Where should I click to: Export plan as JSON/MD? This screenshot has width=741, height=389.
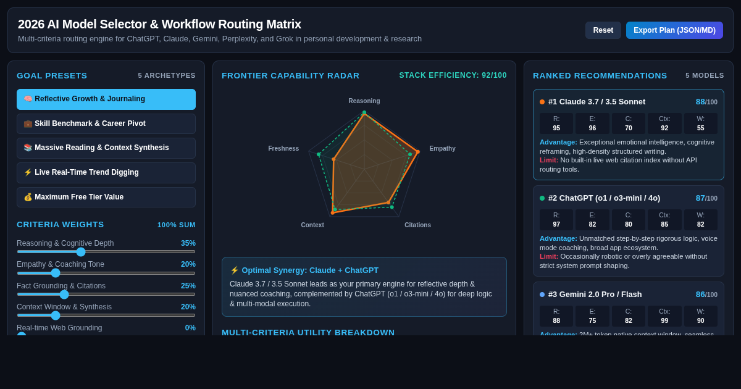674,30
